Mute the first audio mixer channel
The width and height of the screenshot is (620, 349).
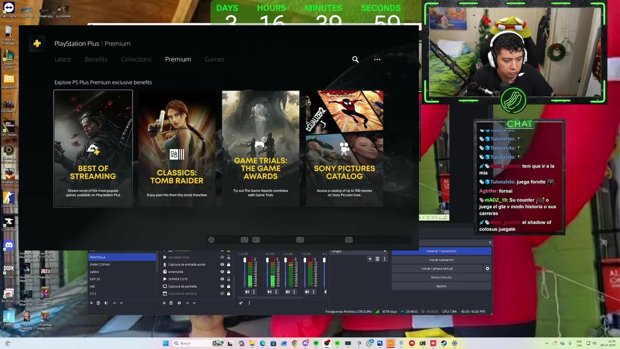[247, 292]
